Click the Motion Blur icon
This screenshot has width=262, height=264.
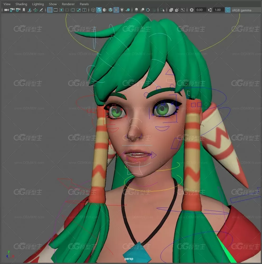pyautogui.click(x=142, y=10)
